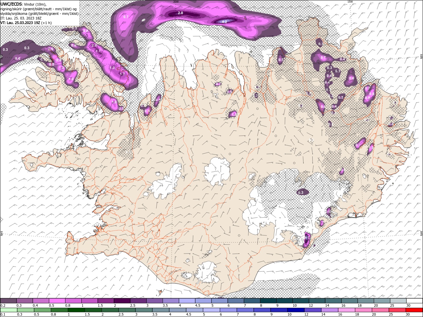Click the '0.2' label in the legend
The image size is (423, 317).
(x=3, y=306)
